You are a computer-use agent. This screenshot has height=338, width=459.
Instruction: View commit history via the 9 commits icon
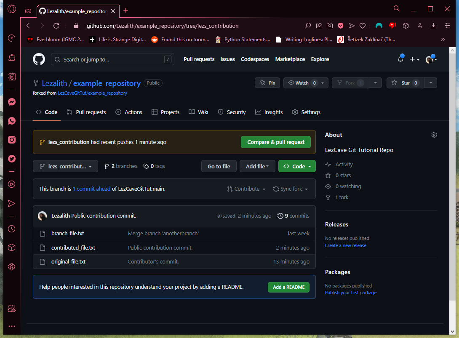(x=280, y=216)
